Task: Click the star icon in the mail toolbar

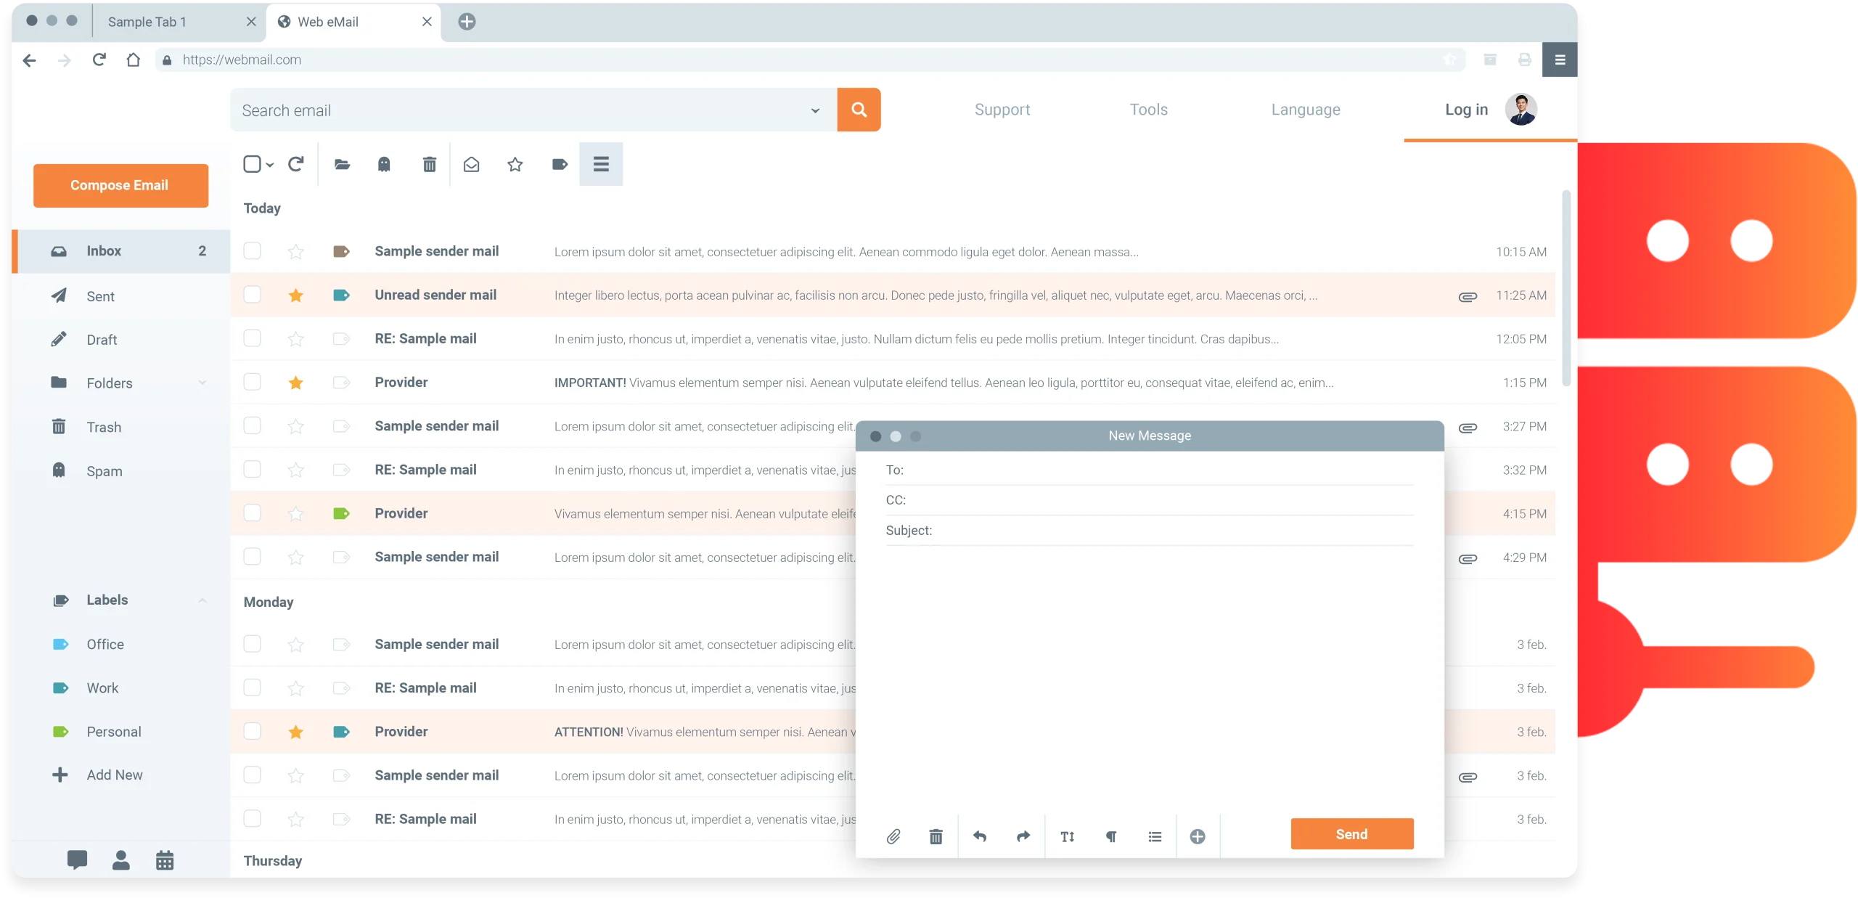Action: pyautogui.click(x=515, y=165)
